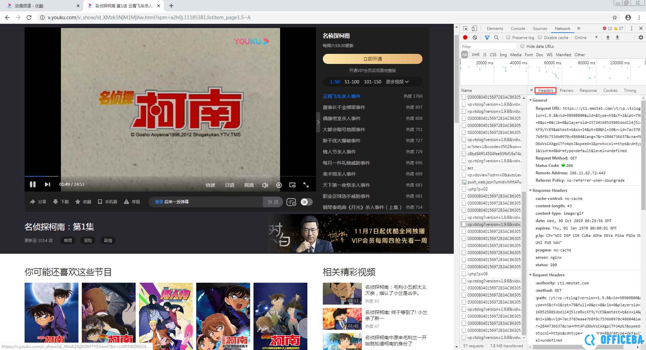Screen dimensions: 646x350
Task: Filter network requests by XHR
Action: 475,55
